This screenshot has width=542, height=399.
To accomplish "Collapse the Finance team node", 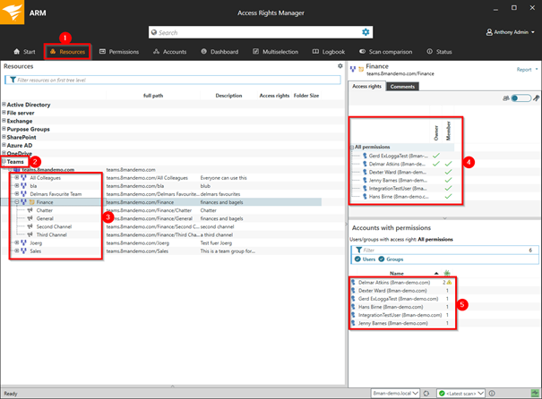I will pyautogui.click(x=17, y=202).
